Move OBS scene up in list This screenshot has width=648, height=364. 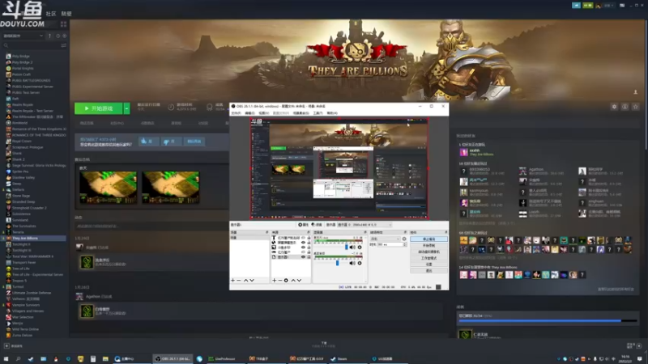pyautogui.click(x=246, y=280)
